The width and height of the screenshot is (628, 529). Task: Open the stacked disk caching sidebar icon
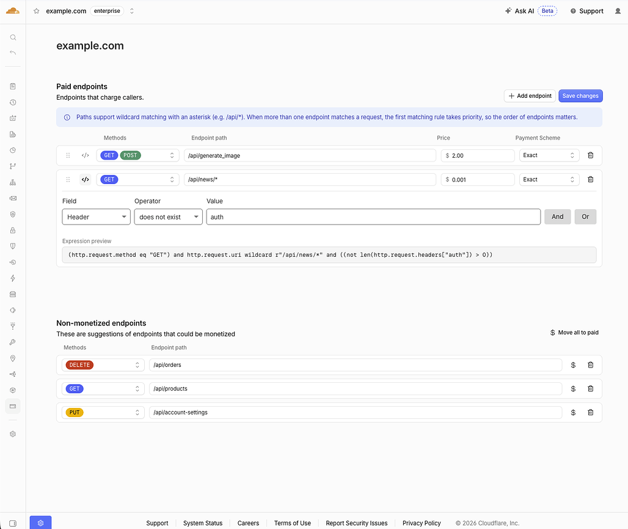click(13, 294)
